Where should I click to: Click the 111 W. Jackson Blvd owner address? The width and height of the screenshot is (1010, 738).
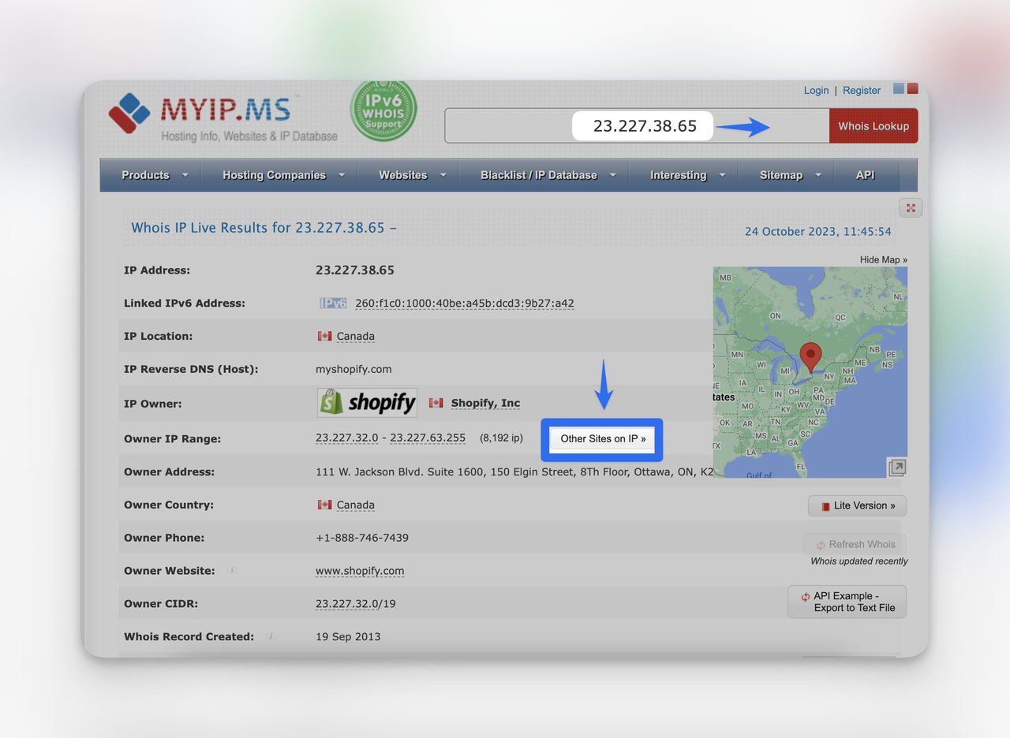pos(514,472)
